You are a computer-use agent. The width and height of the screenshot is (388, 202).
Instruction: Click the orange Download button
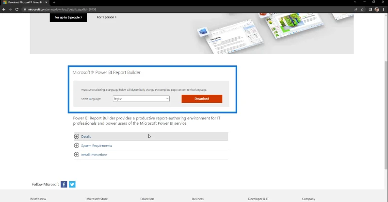point(202,99)
